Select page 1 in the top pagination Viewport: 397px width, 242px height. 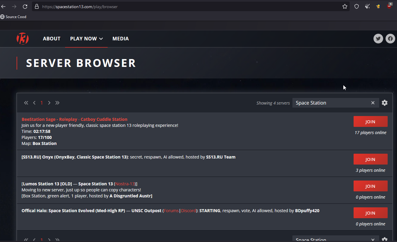(x=42, y=103)
